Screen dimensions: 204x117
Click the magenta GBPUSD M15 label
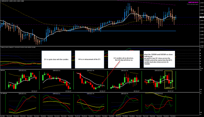pyautogui.click(x=193, y=3)
